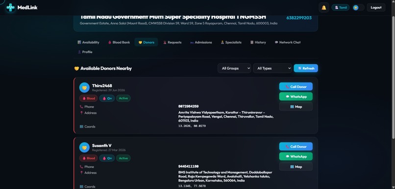Click the Coords map icon on Thiru2468's card
This screenshot has width=395, height=189.
pos(81,126)
